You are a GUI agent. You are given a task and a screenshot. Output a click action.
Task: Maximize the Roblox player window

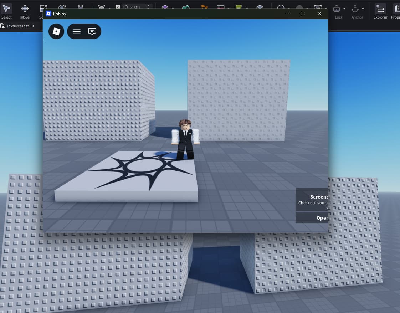[303, 14]
